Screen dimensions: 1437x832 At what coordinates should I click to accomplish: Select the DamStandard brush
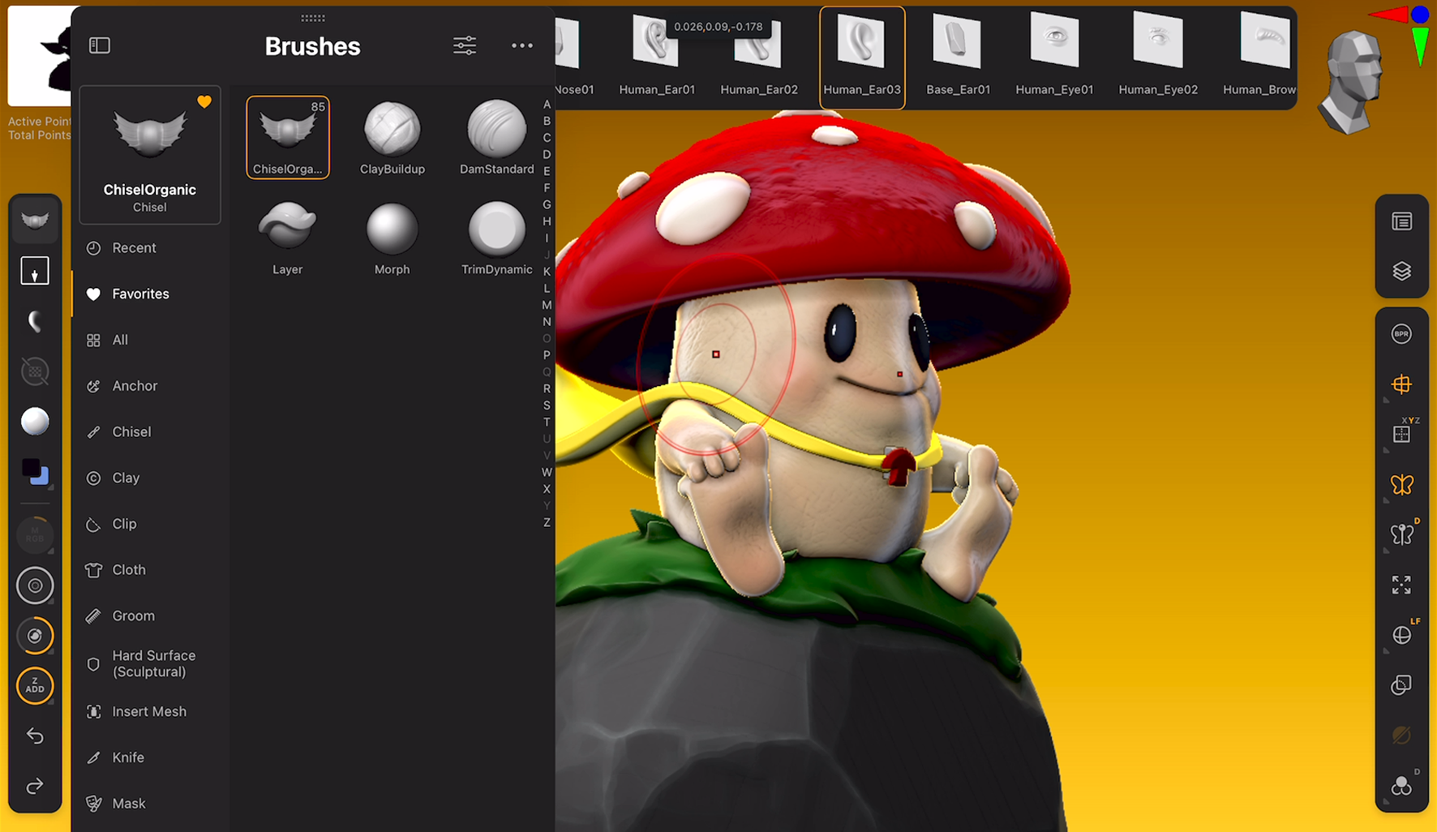495,132
